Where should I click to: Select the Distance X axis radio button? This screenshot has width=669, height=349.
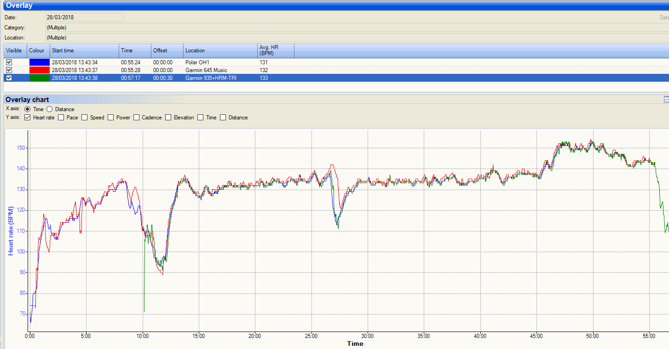[x=50, y=109]
